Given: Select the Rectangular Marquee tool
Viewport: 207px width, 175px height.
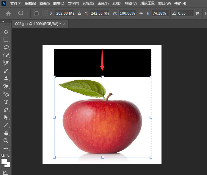Looking at the screenshot, I should (x=6, y=40).
